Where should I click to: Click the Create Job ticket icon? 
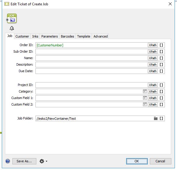click(x=12, y=18)
